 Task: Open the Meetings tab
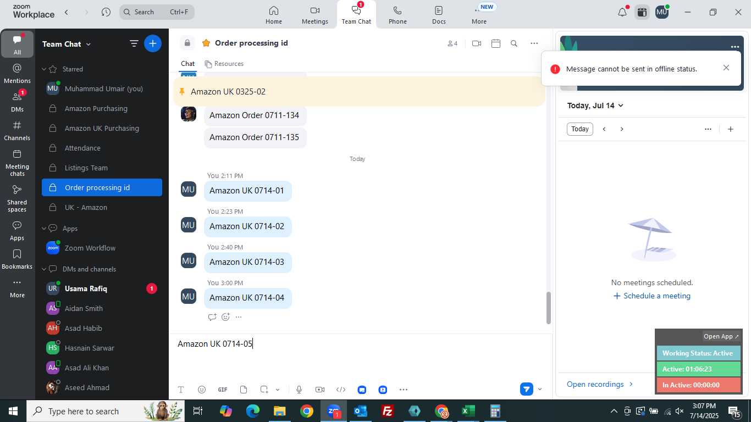pyautogui.click(x=315, y=15)
